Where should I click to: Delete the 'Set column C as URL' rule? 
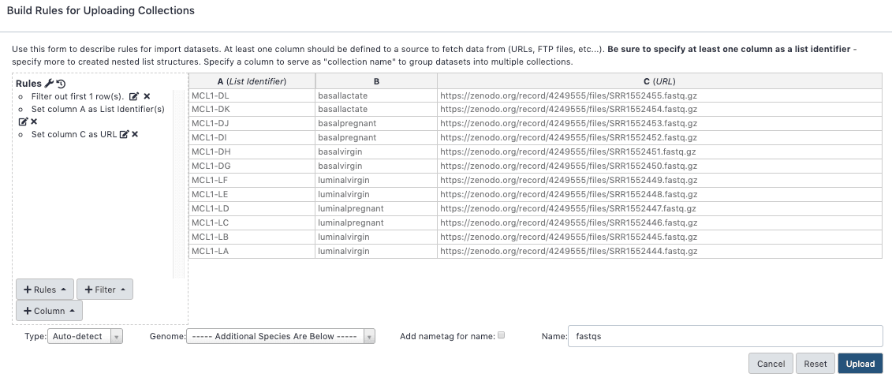(x=135, y=134)
